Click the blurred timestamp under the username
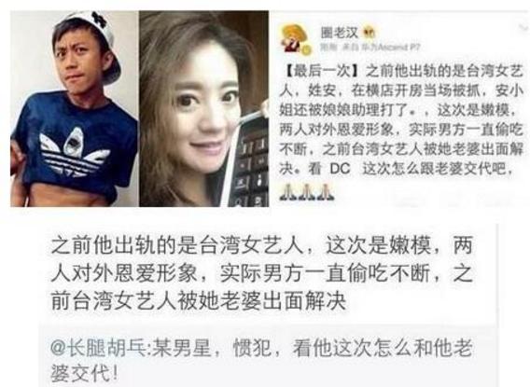 [x=329, y=47]
